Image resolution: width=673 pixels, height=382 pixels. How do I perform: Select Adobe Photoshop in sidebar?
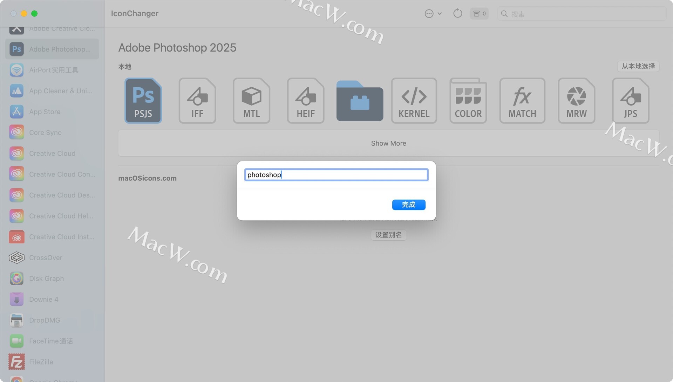click(x=52, y=49)
